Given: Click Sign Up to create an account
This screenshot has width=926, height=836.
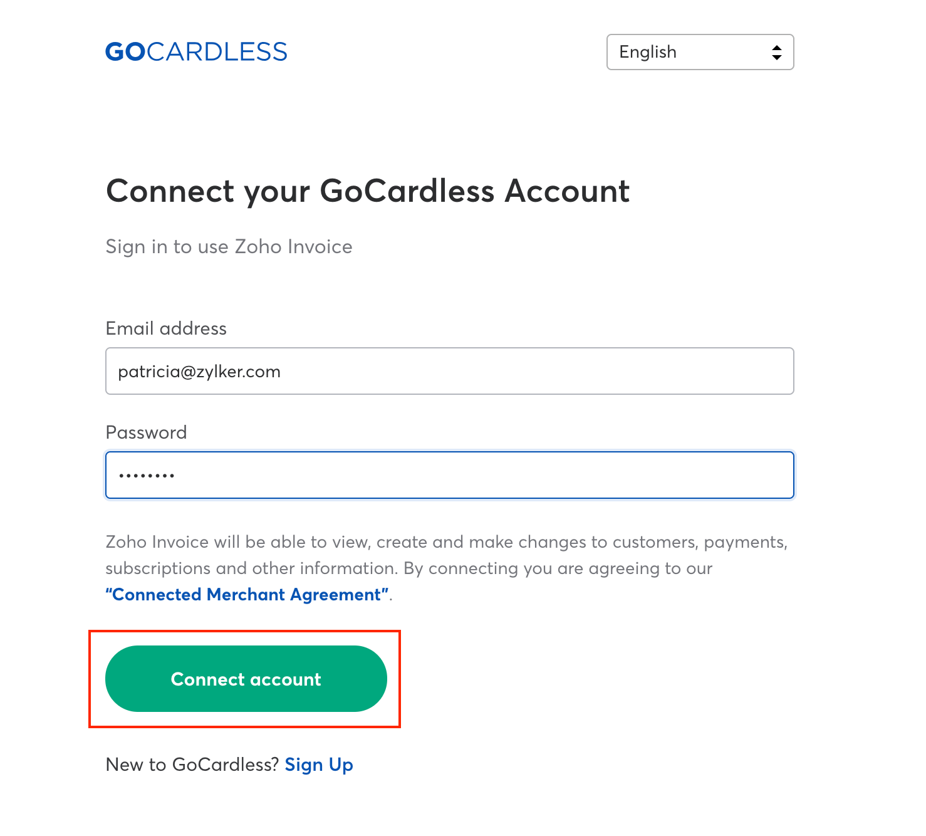Looking at the screenshot, I should [318, 764].
